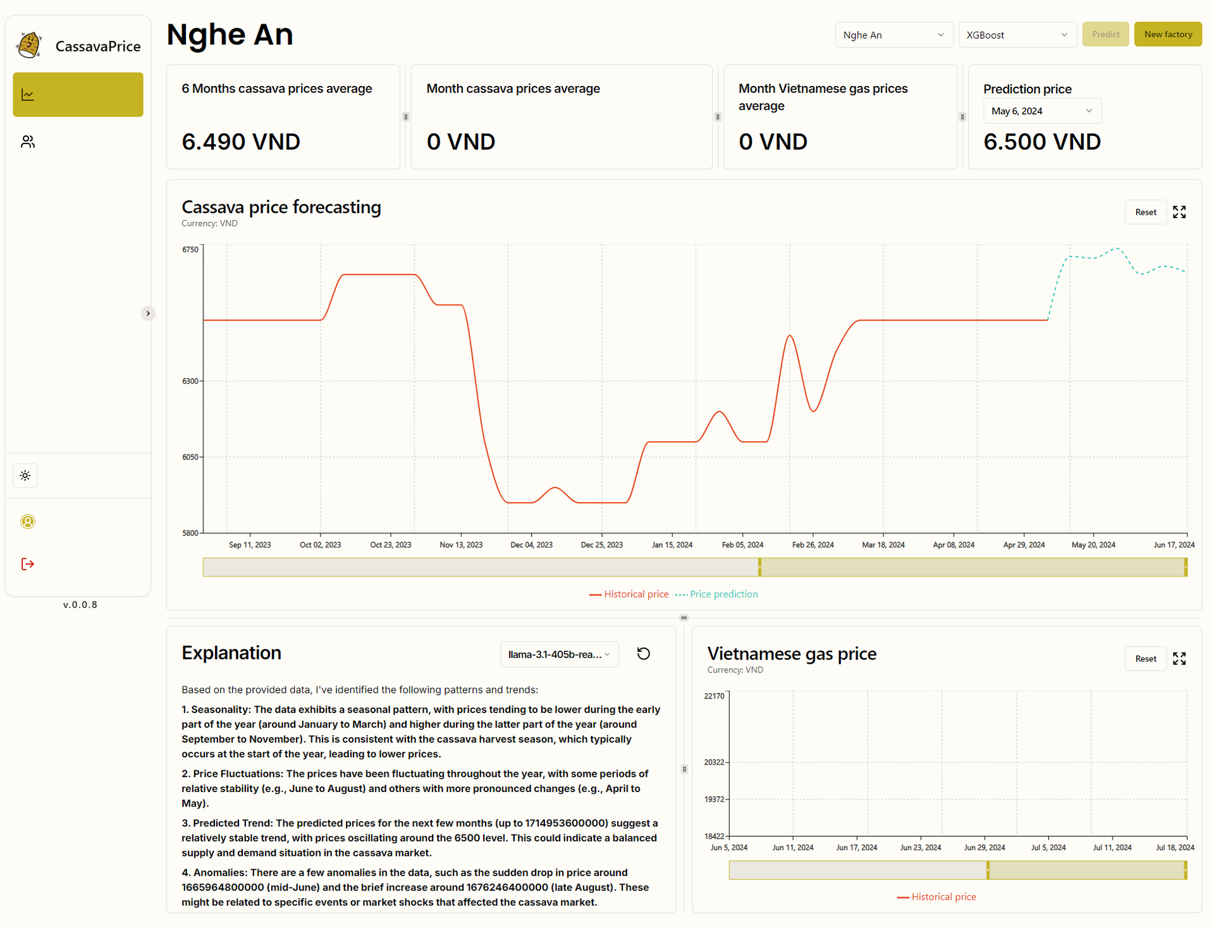Click the red logout icon
Screen dimensions: 1214x928
coord(28,564)
